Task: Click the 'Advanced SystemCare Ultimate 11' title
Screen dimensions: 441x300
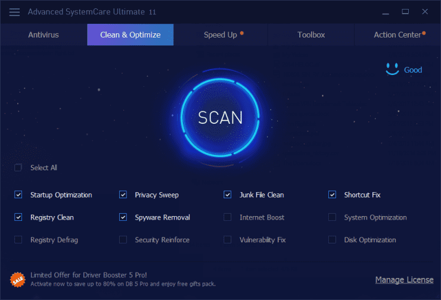Action: [92, 12]
